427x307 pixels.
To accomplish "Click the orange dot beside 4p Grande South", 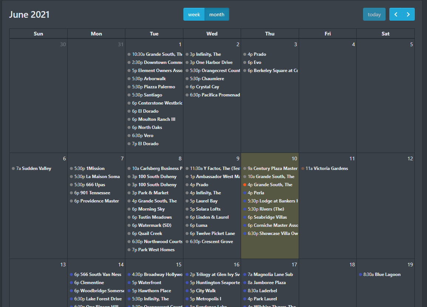I will pyautogui.click(x=245, y=185).
